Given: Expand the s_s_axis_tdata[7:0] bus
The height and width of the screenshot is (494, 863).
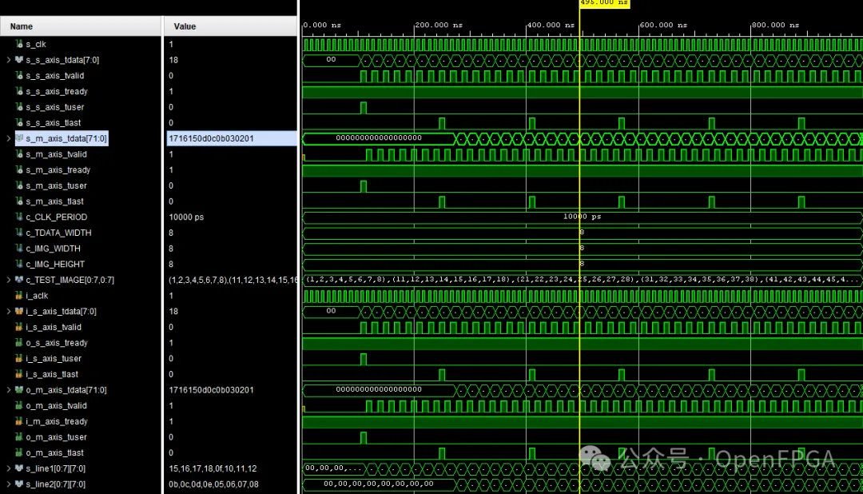Looking at the screenshot, I should [x=8, y=59].
